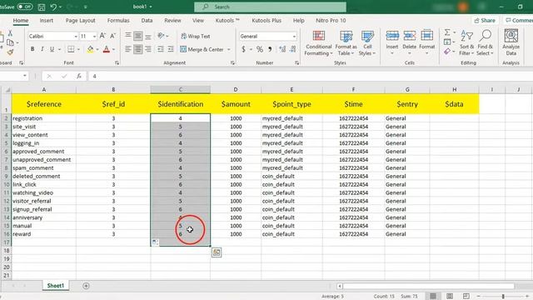Open the Sort & Filter menu
The width and height of the screenshot is (533, 300).
(466, 42)
